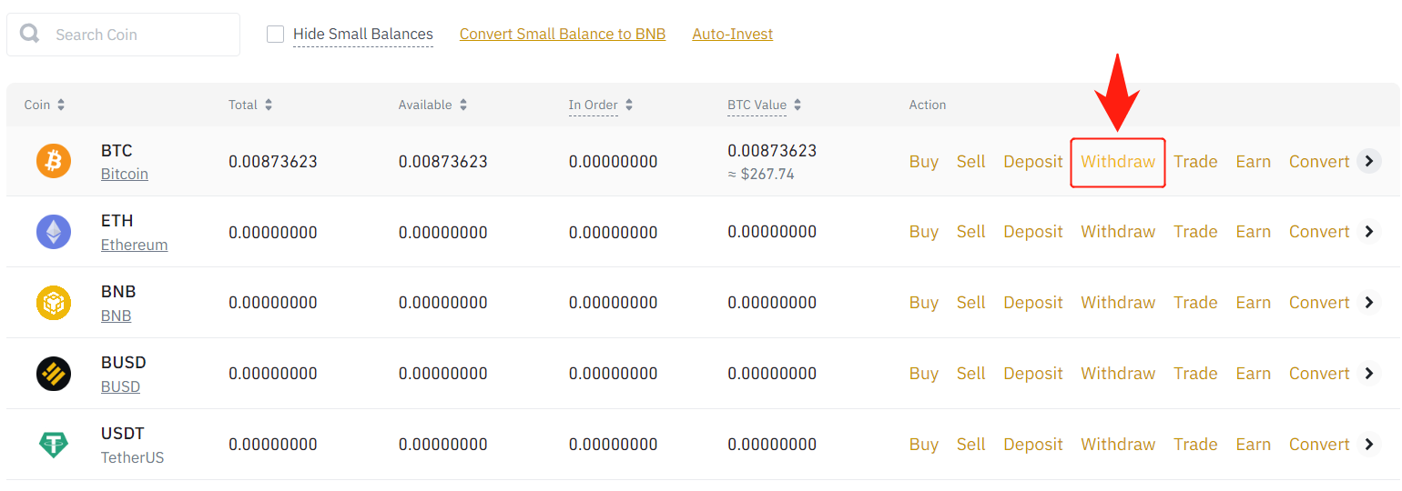Expand more actions chevron for BTC
Screen dimensions: 1402x491
pyautogui.click(x=1369, y=161)
